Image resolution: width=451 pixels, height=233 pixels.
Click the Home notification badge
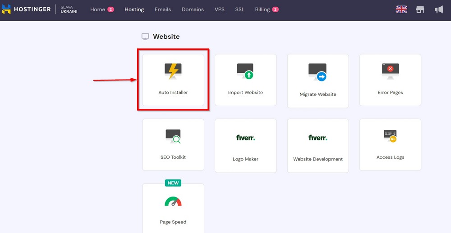[111, 9]
